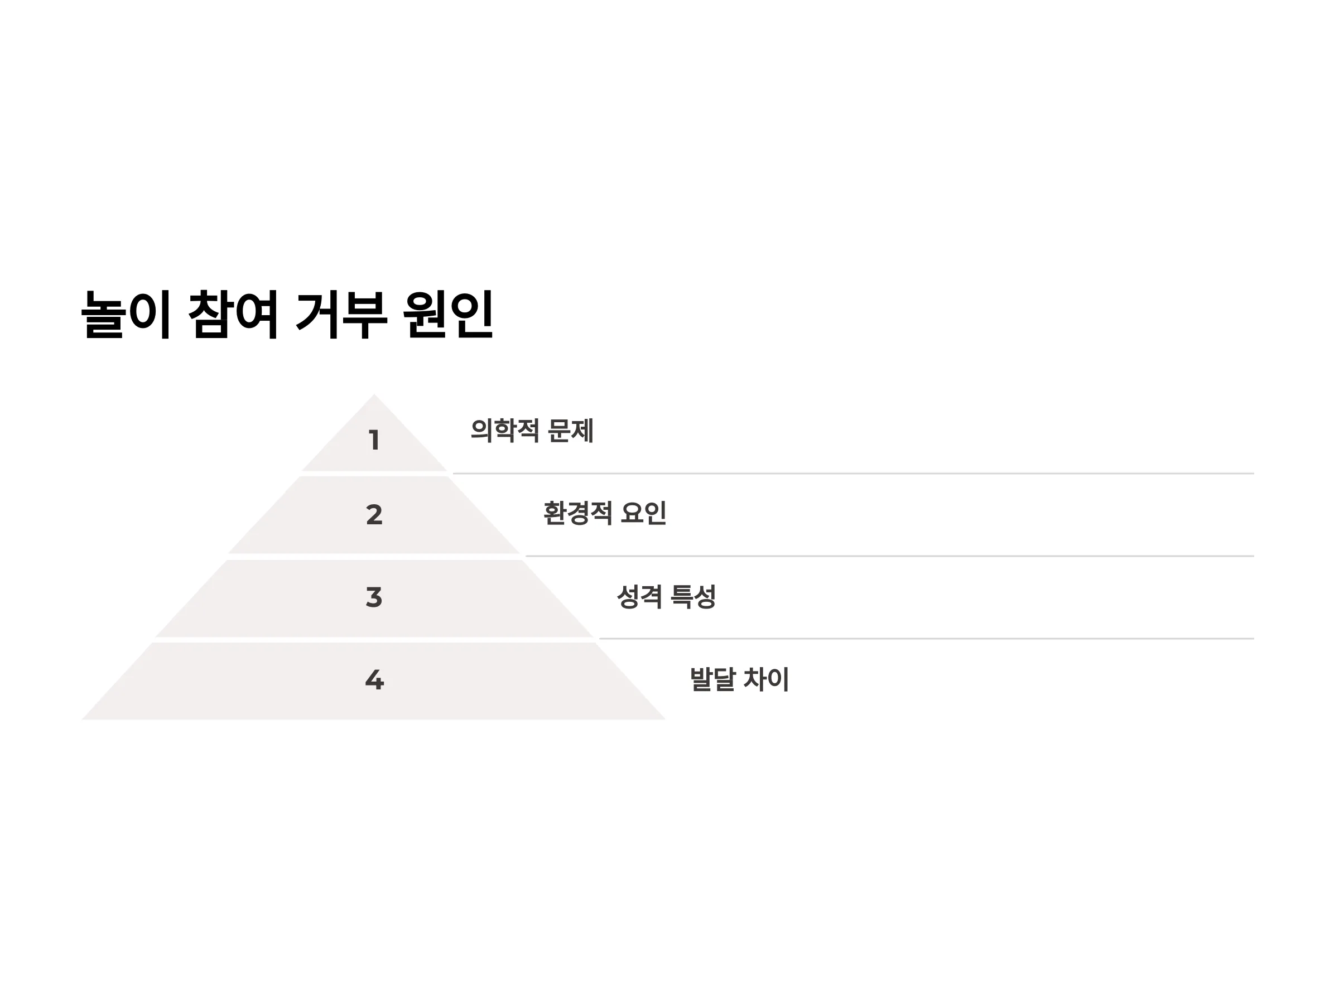This screenshot has height=1004, width=1339.
Task: Click the title word 원인
Action: (x=449, y=314)
